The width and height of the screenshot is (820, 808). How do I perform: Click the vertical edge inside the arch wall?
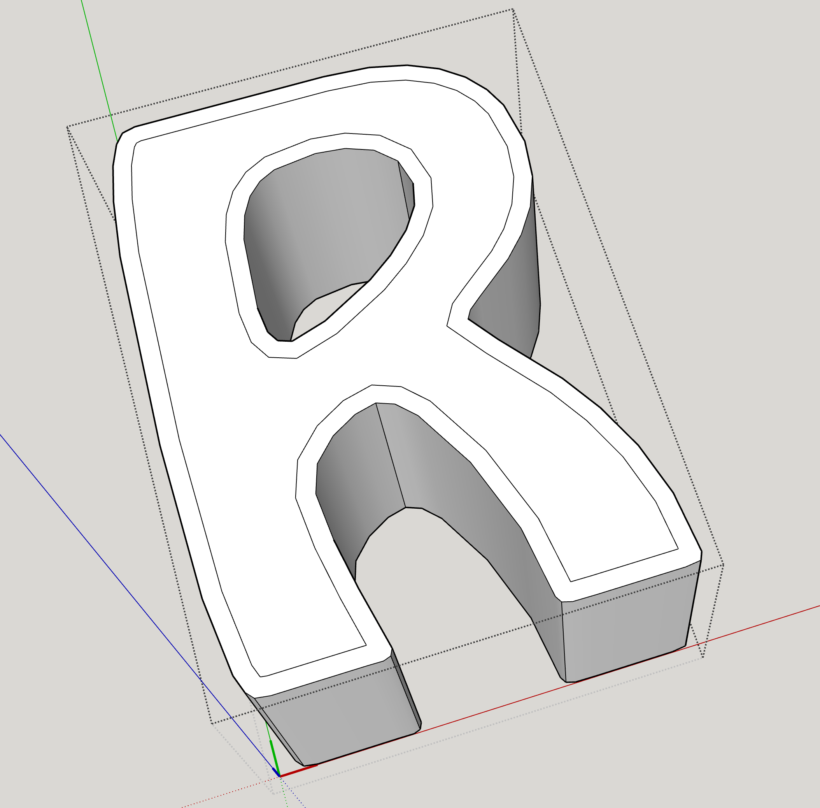[390, 454]
